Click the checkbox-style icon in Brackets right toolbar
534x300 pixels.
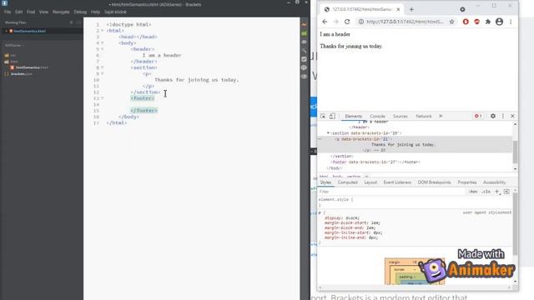point(304,59)
